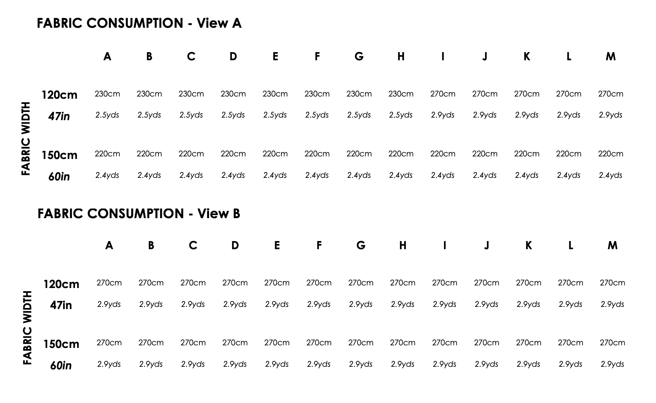
Task: Click the 120cm width label in View A
Action: coord(59,95)
